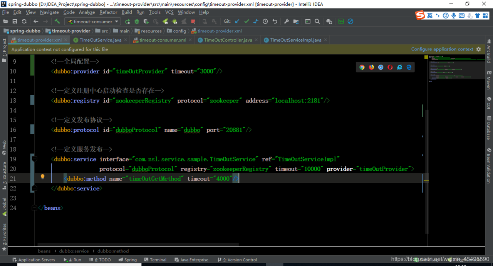
Task: Collapse the dubbo:service fold on line 19
Action: tap(34, 159)
